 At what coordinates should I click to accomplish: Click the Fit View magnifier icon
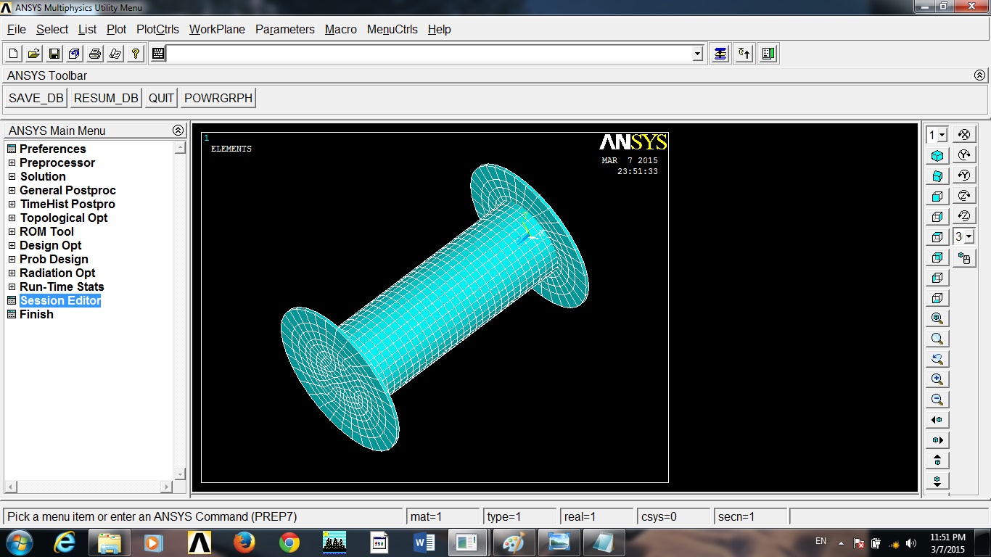(937, 318)
